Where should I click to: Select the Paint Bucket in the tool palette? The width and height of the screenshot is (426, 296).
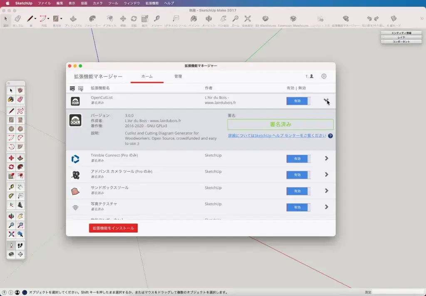pyautogui.click(x=11, y=99)
